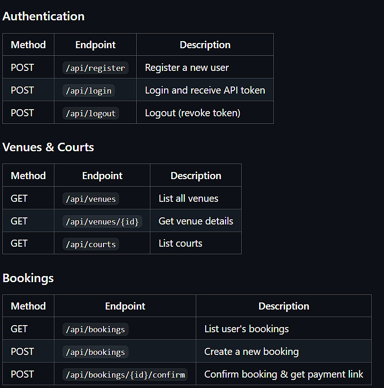384x388 pixels.
Task: Click the /api/bookings/{id}/confirm endpoint code
Action: tap(125, 375)
